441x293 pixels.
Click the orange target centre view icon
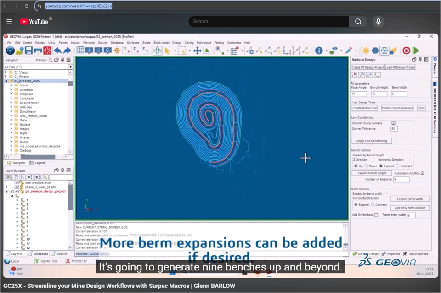117,51
